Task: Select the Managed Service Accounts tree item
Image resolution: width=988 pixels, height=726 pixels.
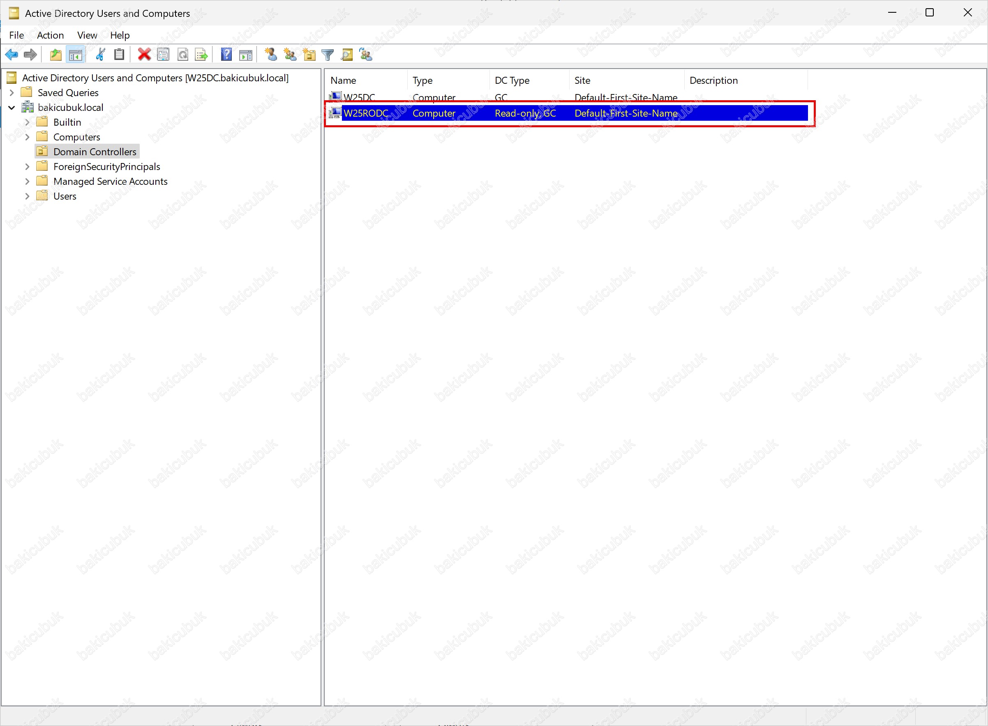Action: (x=111, y=181)
